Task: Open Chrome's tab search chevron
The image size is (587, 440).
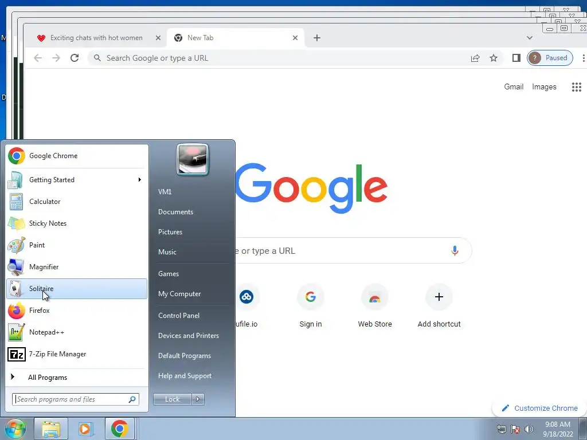Action: click(x=529, y=38)
